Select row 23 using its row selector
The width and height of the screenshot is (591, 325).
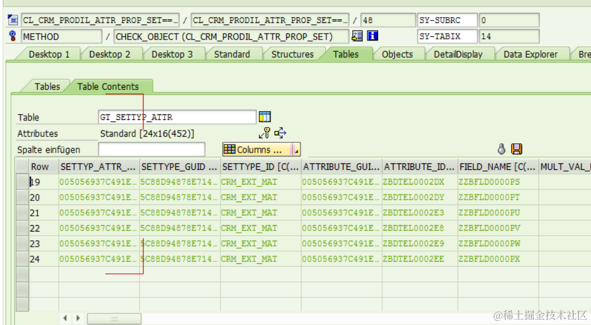pos(22,244)
